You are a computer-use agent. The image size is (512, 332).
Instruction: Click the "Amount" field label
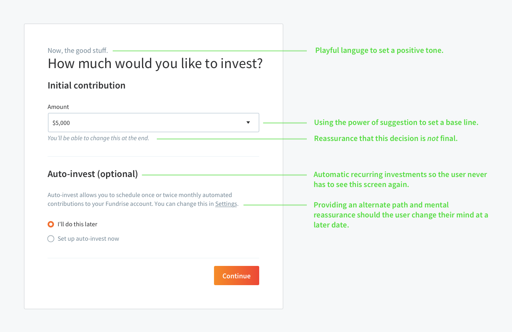pyautogui.click(x=58, y=107)
